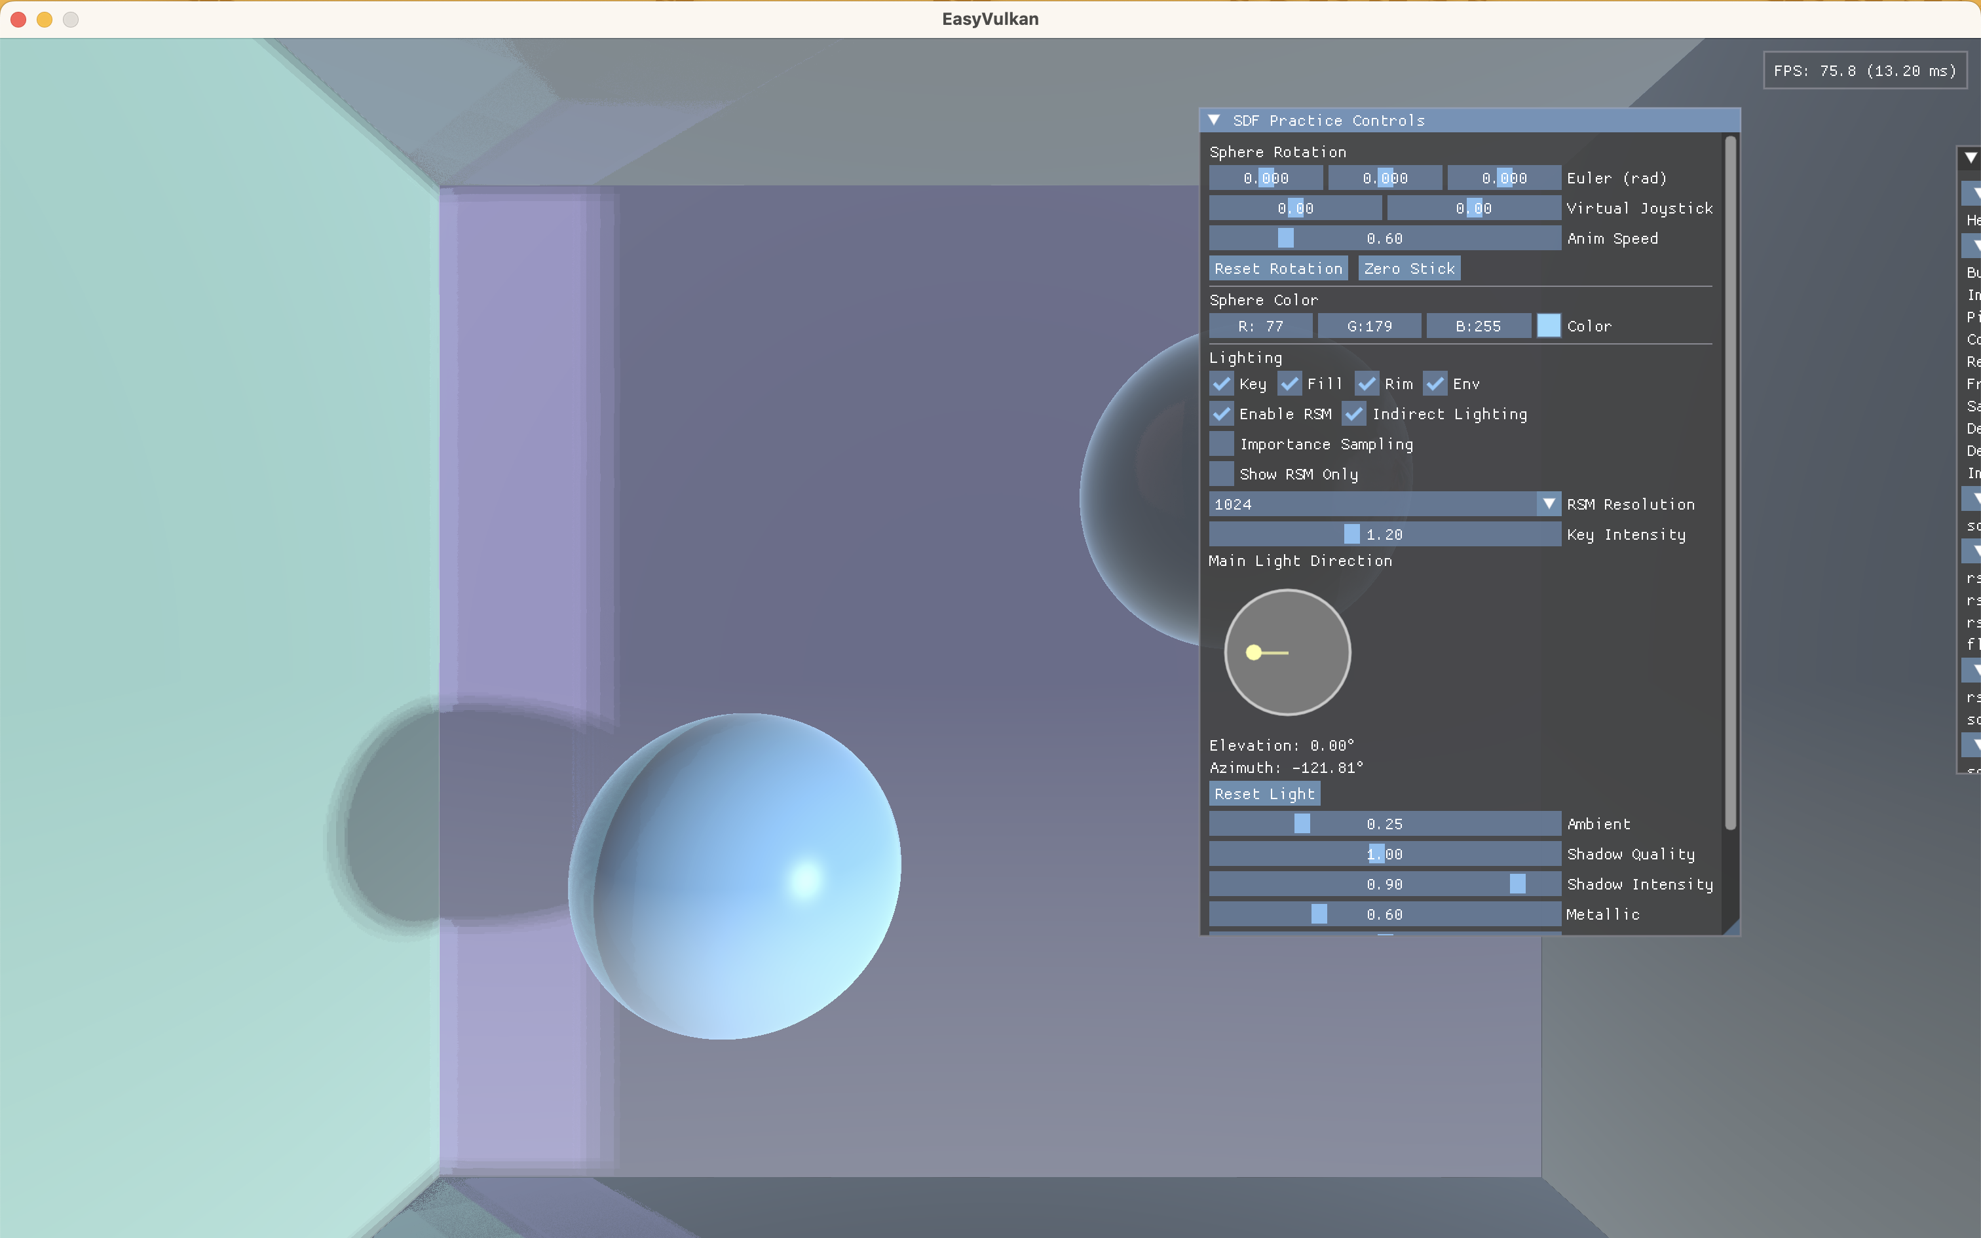1981x1238 pixels.
Task: Click the first Virtual Joystick slider
Action: [1295, 209]
